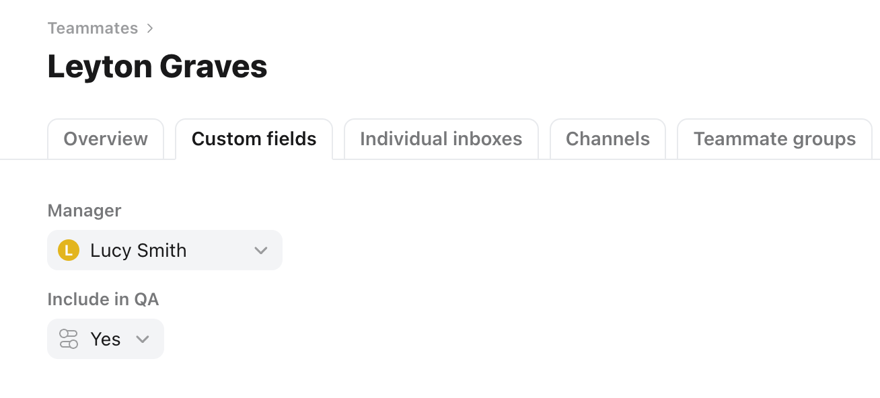Click the toggle switches icon beside Yes
The width and height of the screenshot is (880, 398).
69,339
